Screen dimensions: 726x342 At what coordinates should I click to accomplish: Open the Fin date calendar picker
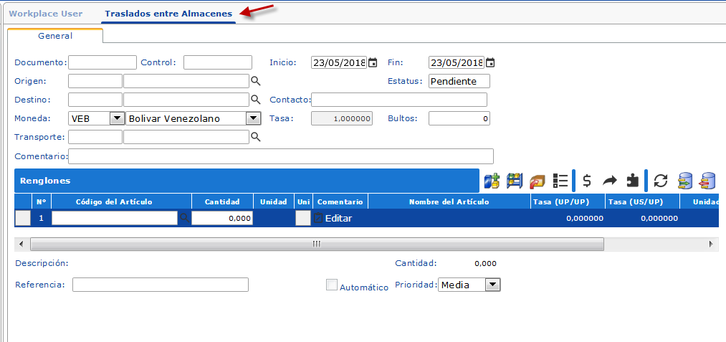point(490,62)
